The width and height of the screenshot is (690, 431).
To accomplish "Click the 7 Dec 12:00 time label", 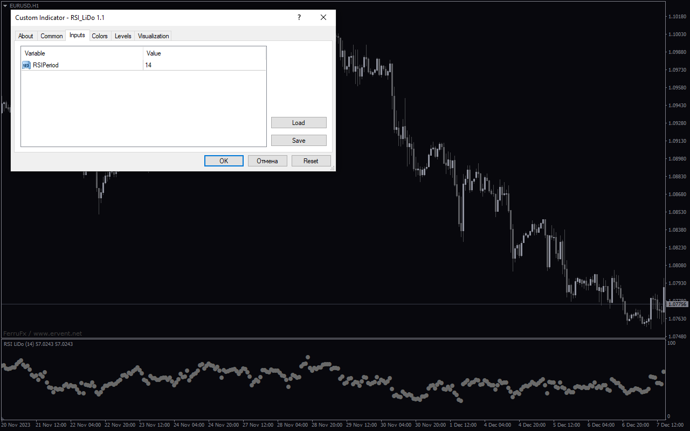I will [x=670, y=425].
